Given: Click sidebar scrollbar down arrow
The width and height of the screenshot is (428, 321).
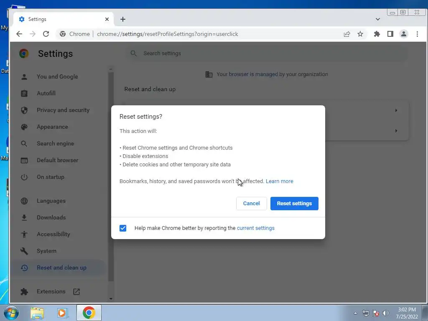Looking at the screenshot, I should coord(111,298).
